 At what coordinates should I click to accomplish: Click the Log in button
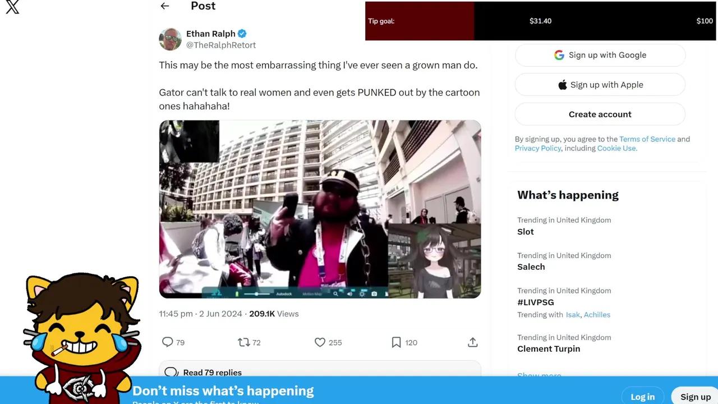(642, 396)
